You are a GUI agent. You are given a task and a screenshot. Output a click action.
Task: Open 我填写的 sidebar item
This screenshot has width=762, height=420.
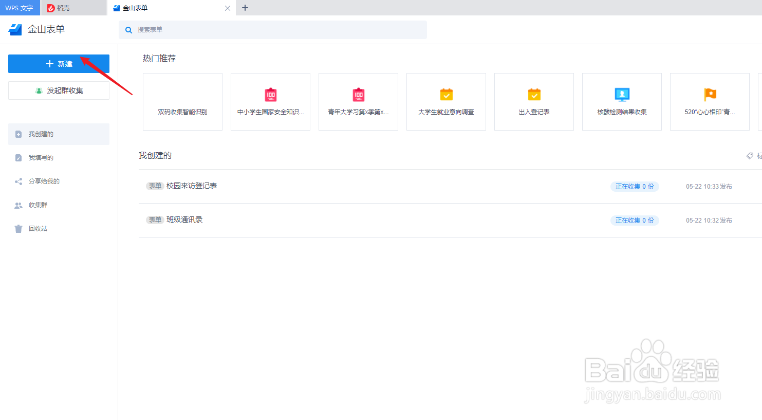[59, 158]
